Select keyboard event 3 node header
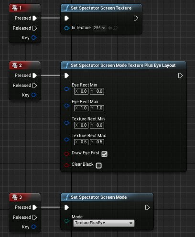The height and width of the screenshot is (237, 195). click(25, 197)
